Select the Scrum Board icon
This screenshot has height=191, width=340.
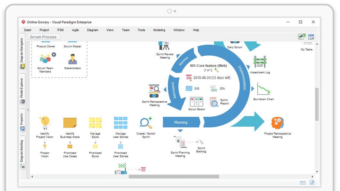[x=196, y=102]
